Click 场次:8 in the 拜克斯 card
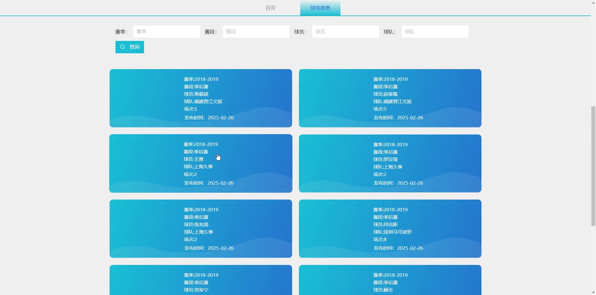Viewport: 596px width, 295px height. [380, 239]
